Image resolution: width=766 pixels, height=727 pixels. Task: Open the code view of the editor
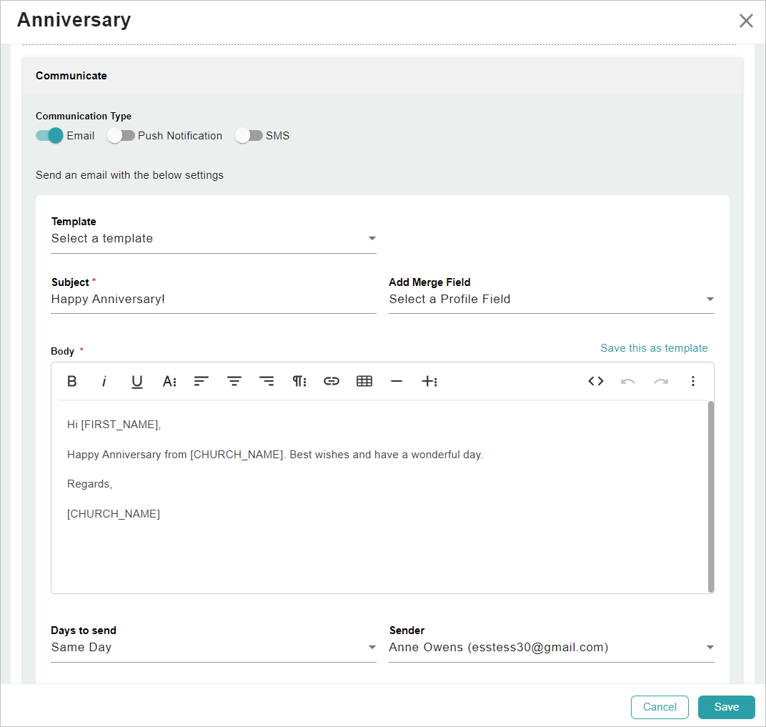pos(596,381)
